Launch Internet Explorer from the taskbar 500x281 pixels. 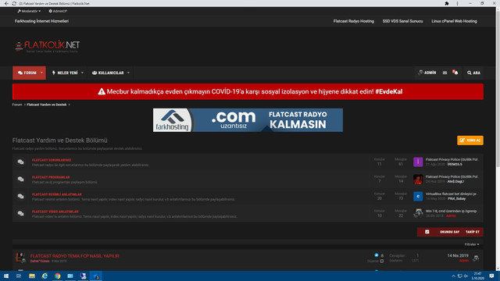45,276
